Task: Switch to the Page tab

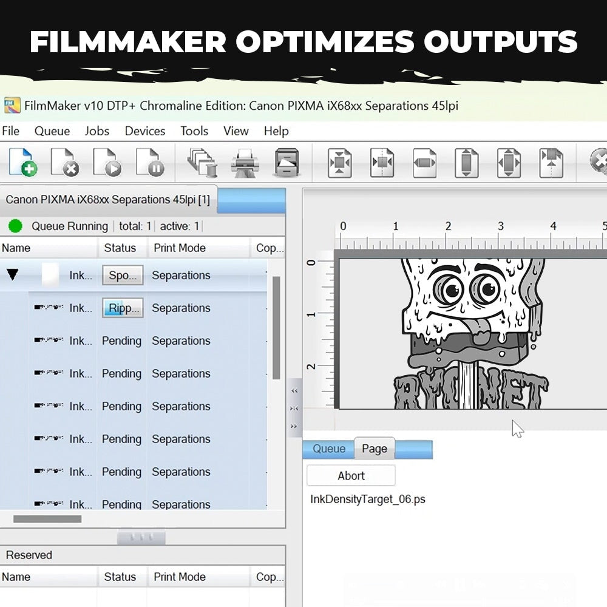Action: pos(374,449)
